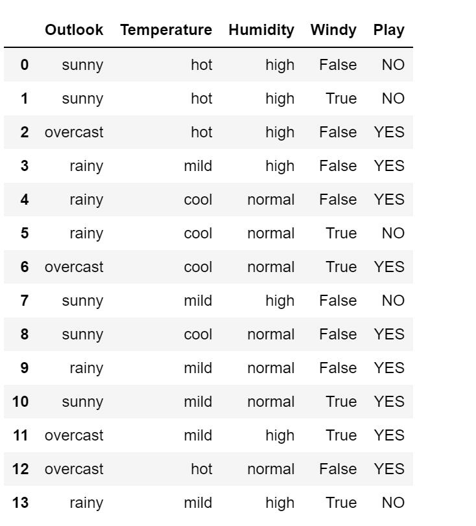Click the Play cell in row 11

(389, 435)
